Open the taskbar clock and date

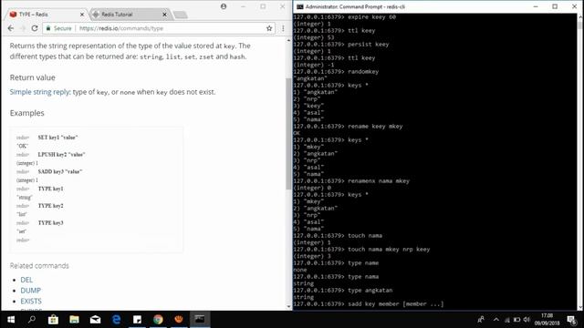pyautogui.click(x=547, y=320)
